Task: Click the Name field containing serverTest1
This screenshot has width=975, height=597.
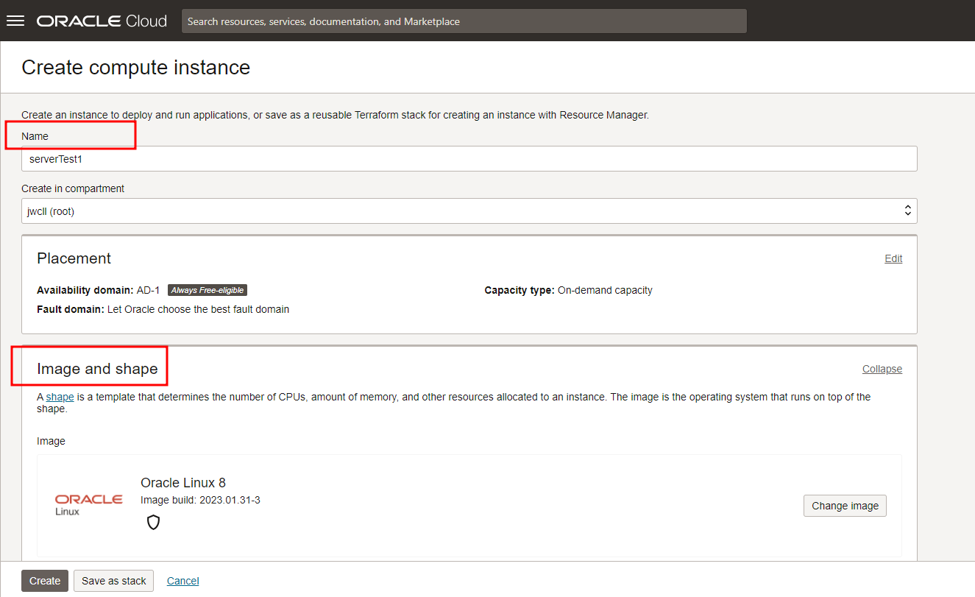Action: (469, 158)
